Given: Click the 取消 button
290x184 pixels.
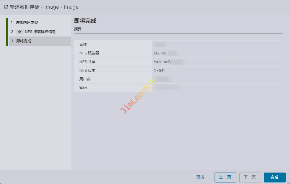Looking at the screenshot, I should (200, 177).
